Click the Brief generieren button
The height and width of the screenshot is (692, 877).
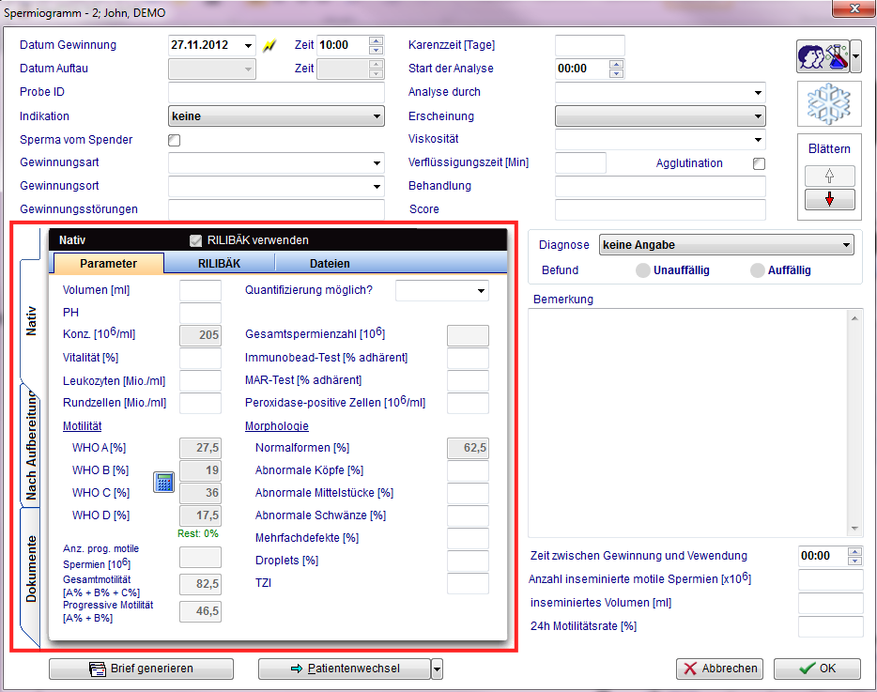[141, 669]
